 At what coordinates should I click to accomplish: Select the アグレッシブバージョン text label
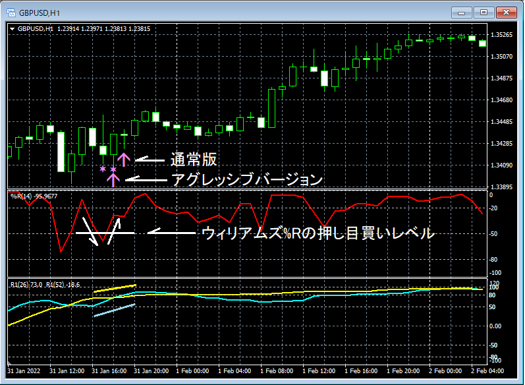click(x=247, y=179)
